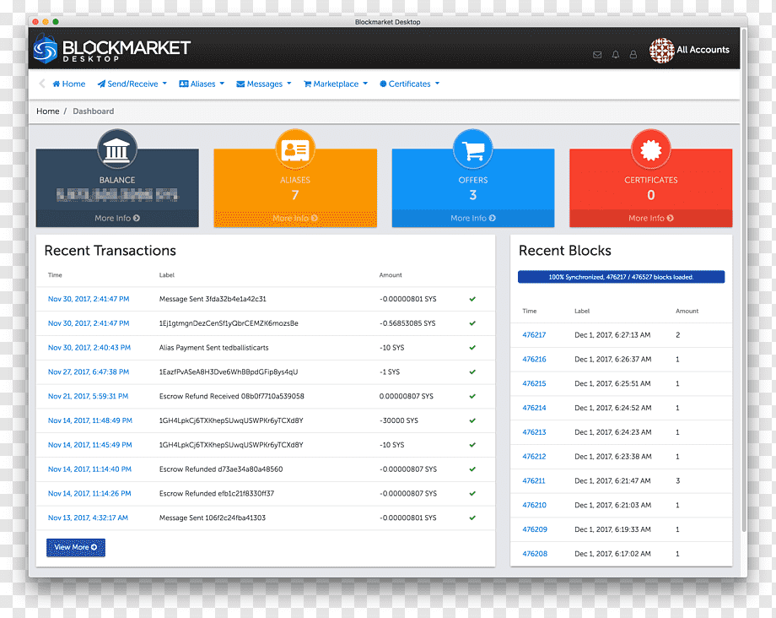The height and width of the screenshot is (618, 776).
Task: Click checkmark for Escrow Refund Received row
Action: coord(472,396)
